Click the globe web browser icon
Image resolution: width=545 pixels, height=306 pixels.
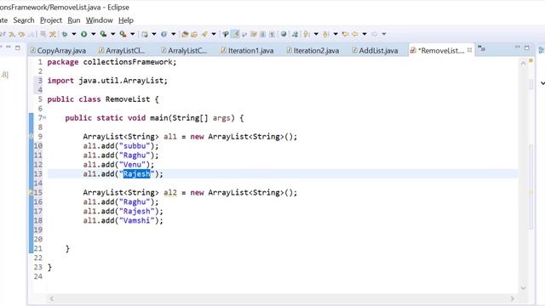(284, 34)
